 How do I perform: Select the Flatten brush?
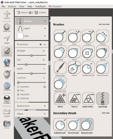tap(103, 36)
